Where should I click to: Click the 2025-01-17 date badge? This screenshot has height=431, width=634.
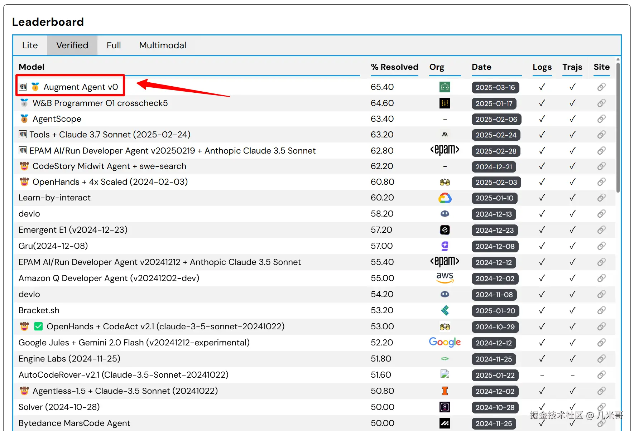click(x=494, y=103)
